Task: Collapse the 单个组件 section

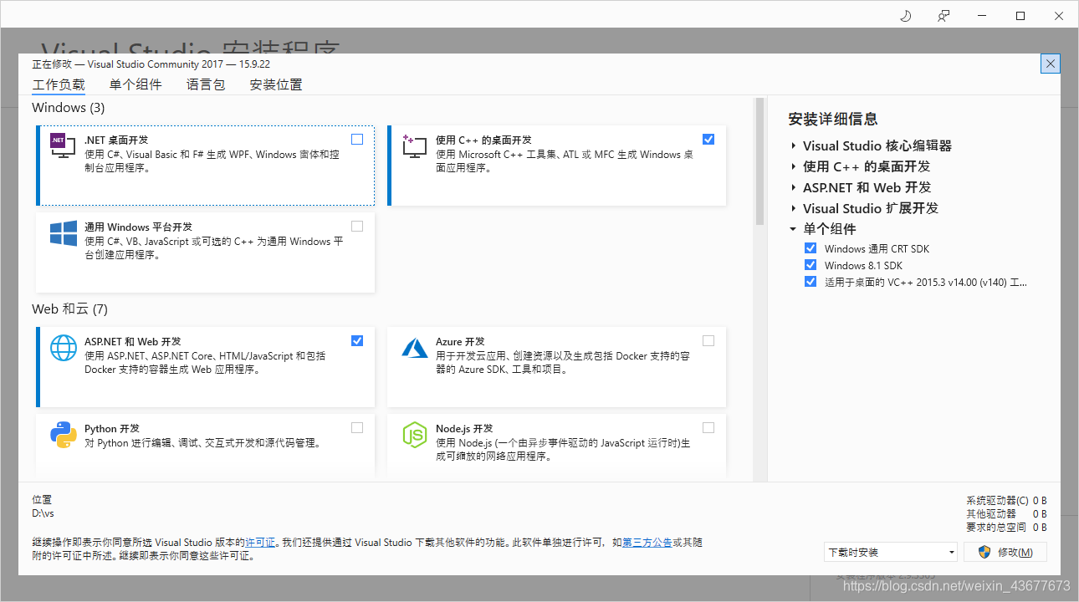Action: tap(793, 229)
